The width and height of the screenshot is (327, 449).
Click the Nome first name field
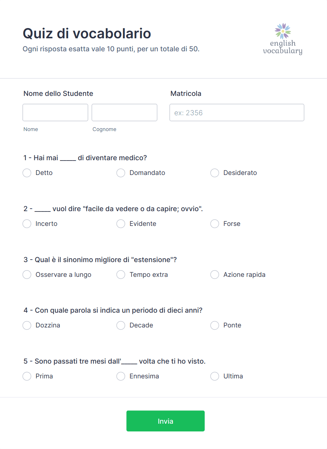click(x=55, y=112)
